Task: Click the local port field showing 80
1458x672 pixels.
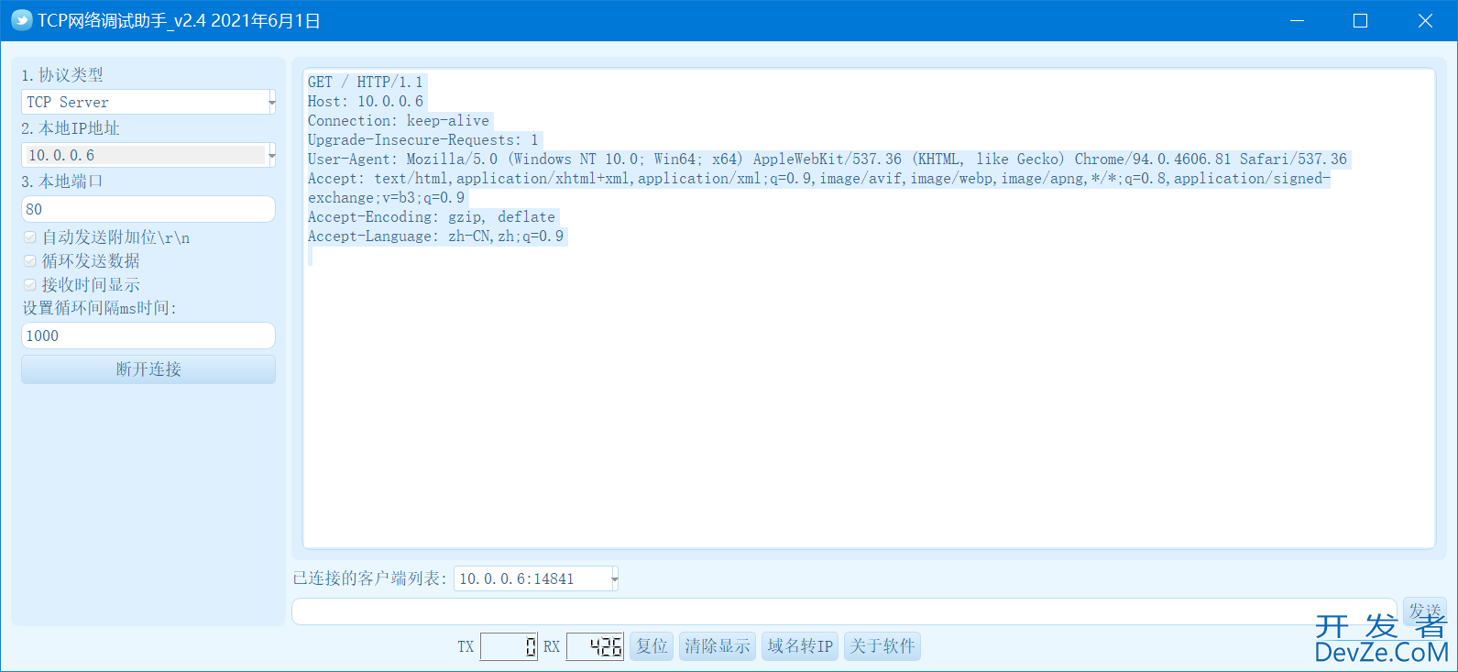Action: 148,209
